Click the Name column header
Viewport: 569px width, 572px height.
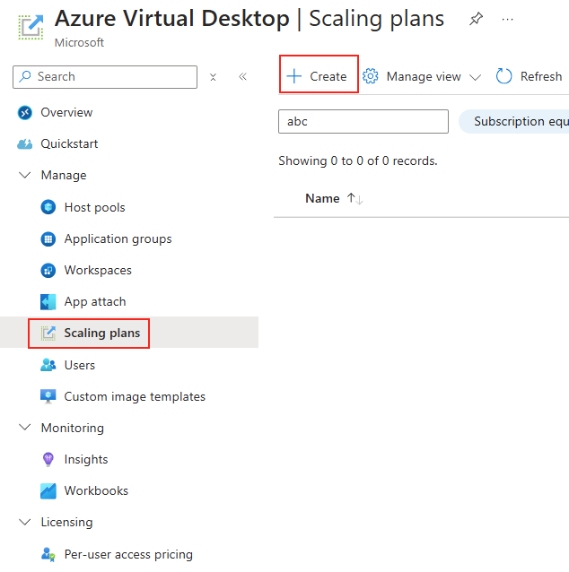(322, 199)
